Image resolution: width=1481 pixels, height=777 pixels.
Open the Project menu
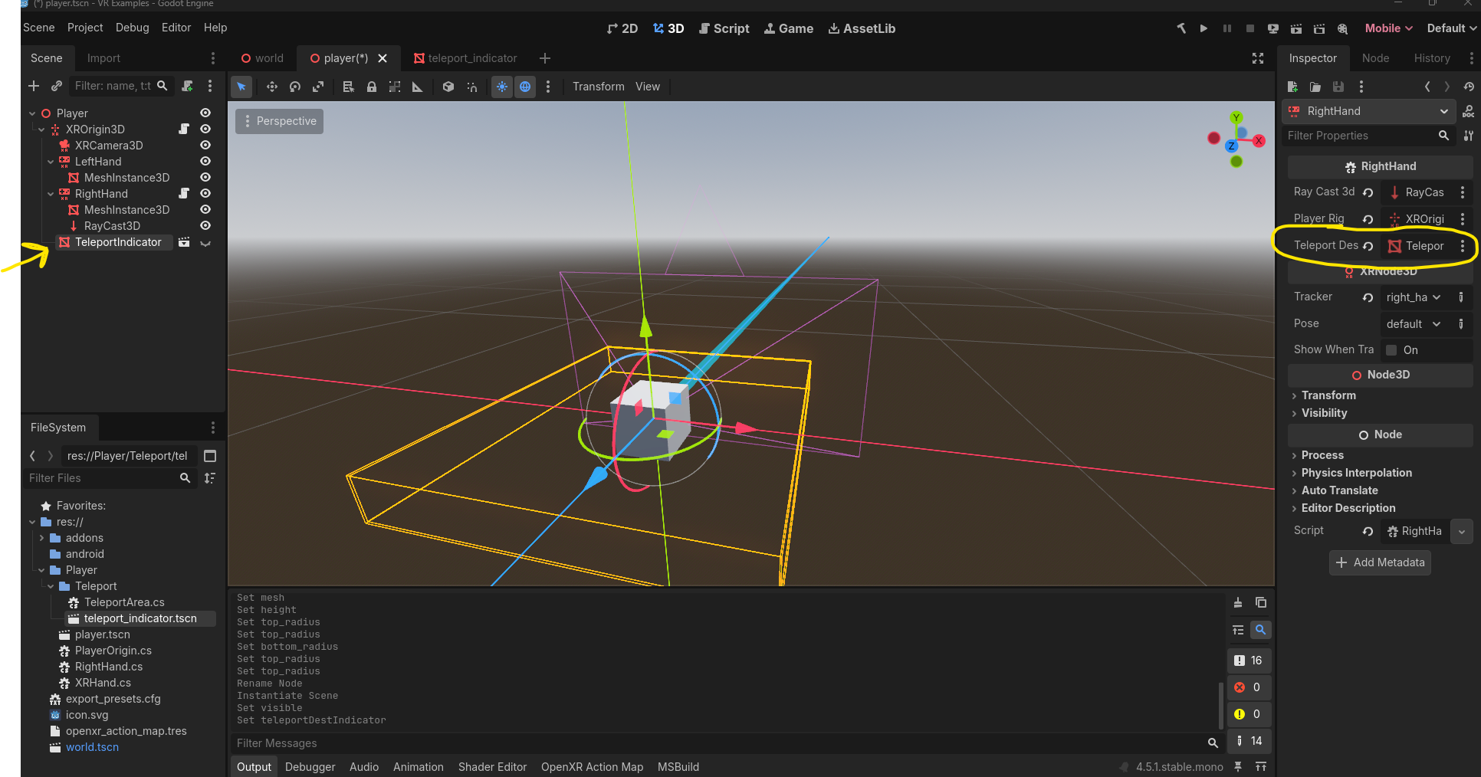click(84, 28)
